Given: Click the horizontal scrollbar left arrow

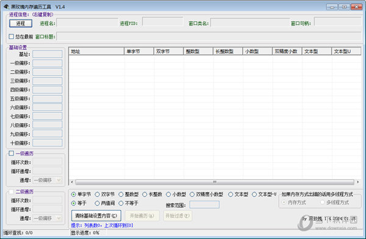Looking at the screenshot, I should [x=72, y=182].
